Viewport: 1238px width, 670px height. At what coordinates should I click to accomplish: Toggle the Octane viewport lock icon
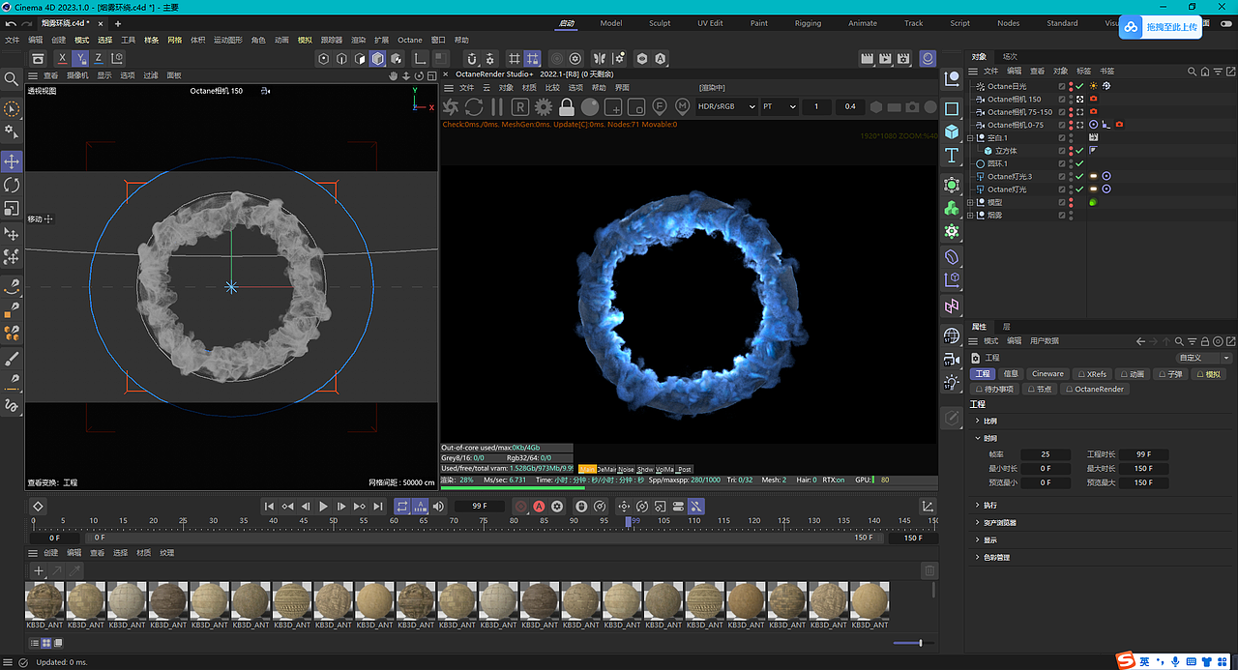click(567, 106)
